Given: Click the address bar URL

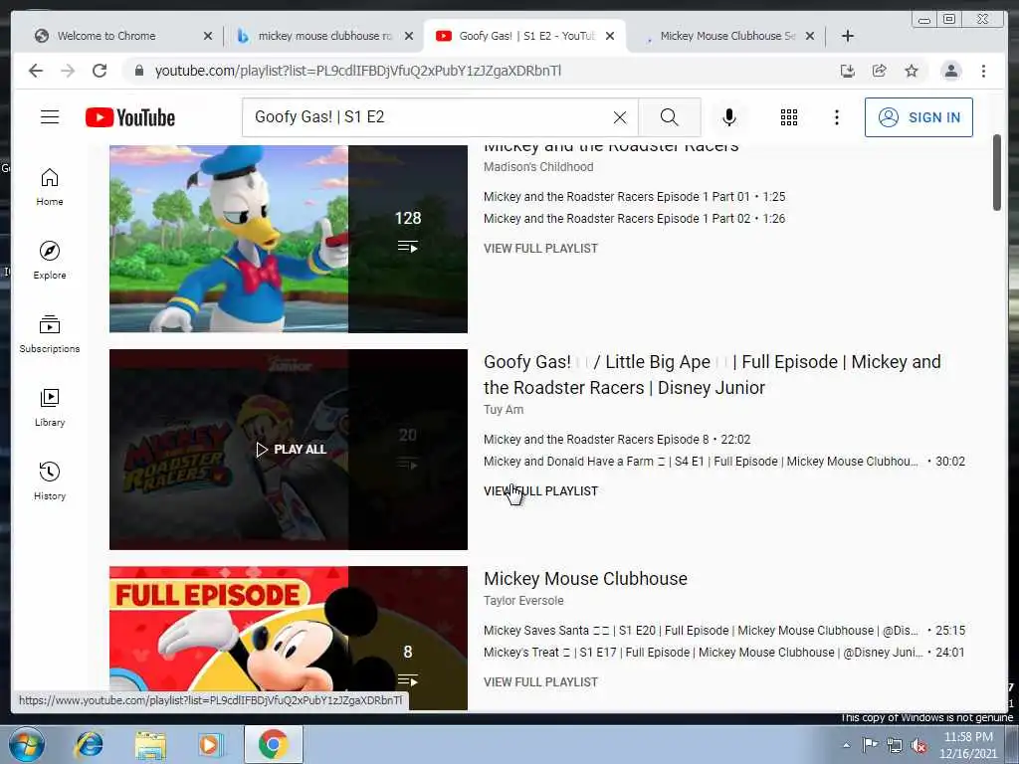Looking at the screenshot, I should [x=358, y=71].
